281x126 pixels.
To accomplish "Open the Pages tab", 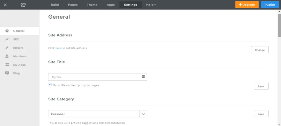I will pyautogui.click(x=73, y=5).
